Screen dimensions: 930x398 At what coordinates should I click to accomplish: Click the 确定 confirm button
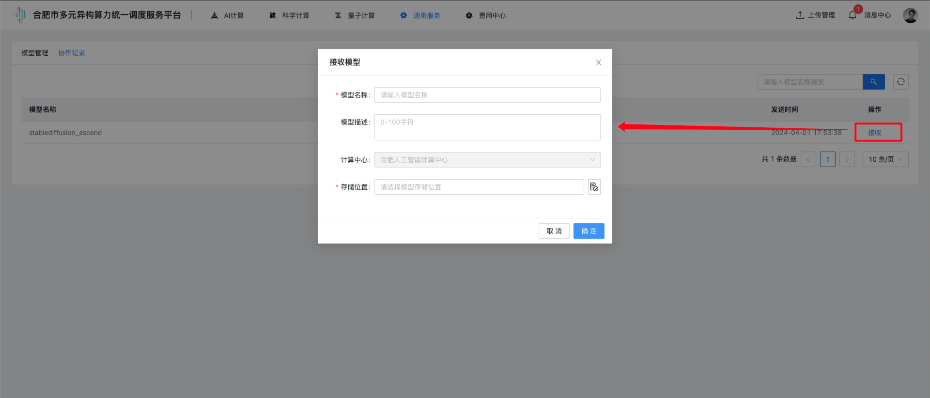pyautogui.click(x=589, y=231)
